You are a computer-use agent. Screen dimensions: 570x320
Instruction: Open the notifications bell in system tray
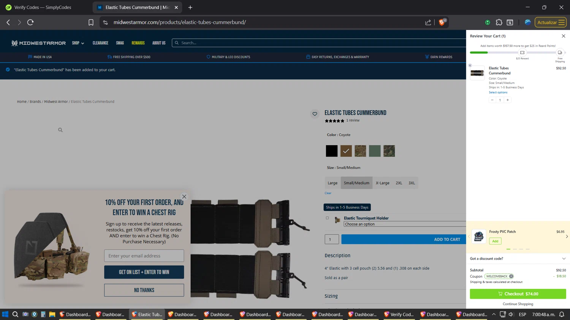[562, 314]
